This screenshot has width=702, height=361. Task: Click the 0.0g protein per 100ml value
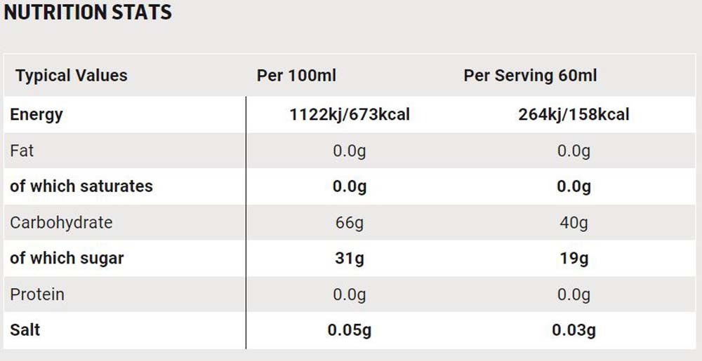(350, 294)
